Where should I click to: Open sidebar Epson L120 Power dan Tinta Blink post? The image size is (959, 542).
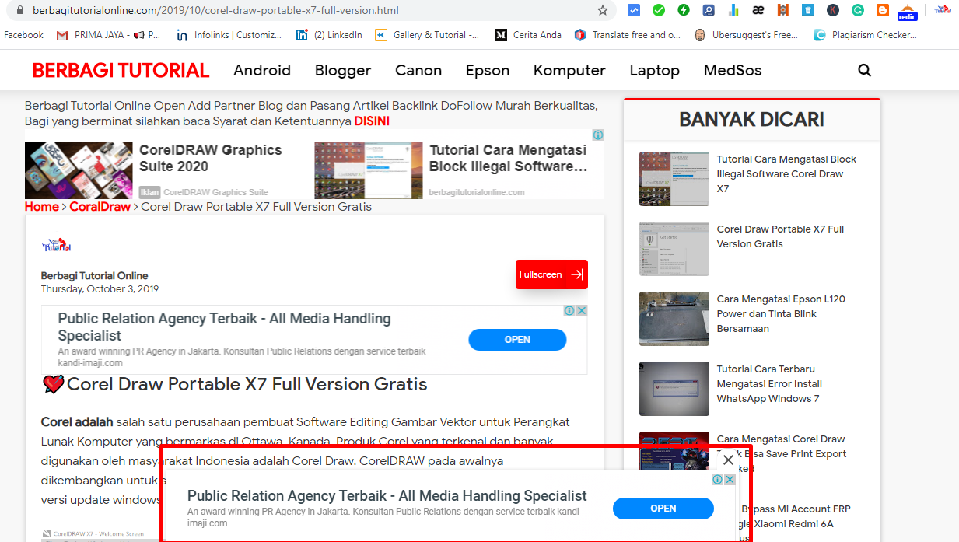tap(781, 314)
